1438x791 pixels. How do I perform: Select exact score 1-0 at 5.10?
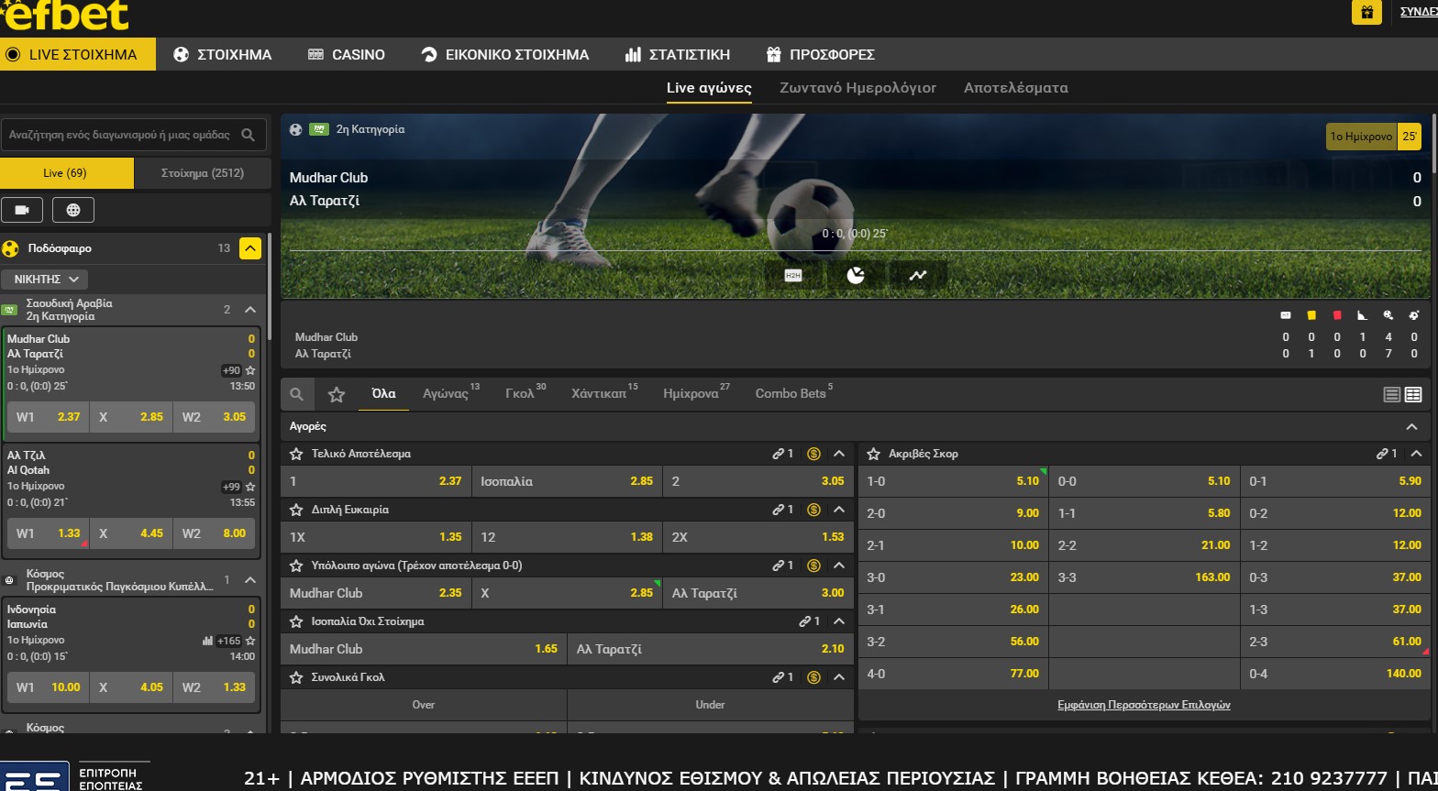coord(952,481)
